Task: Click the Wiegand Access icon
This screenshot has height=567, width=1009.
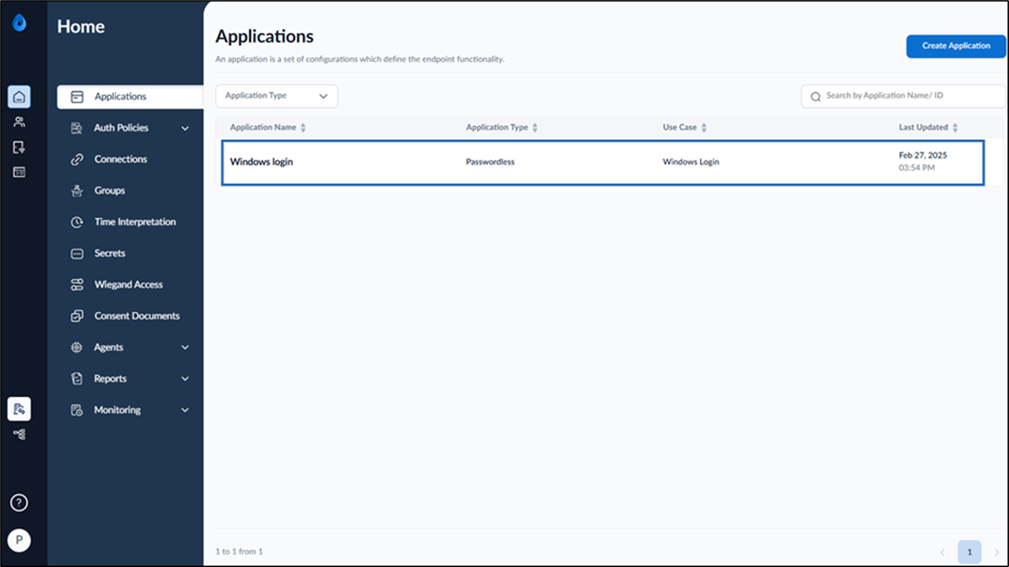Action: pyautogui.click(x=77, y=285)
